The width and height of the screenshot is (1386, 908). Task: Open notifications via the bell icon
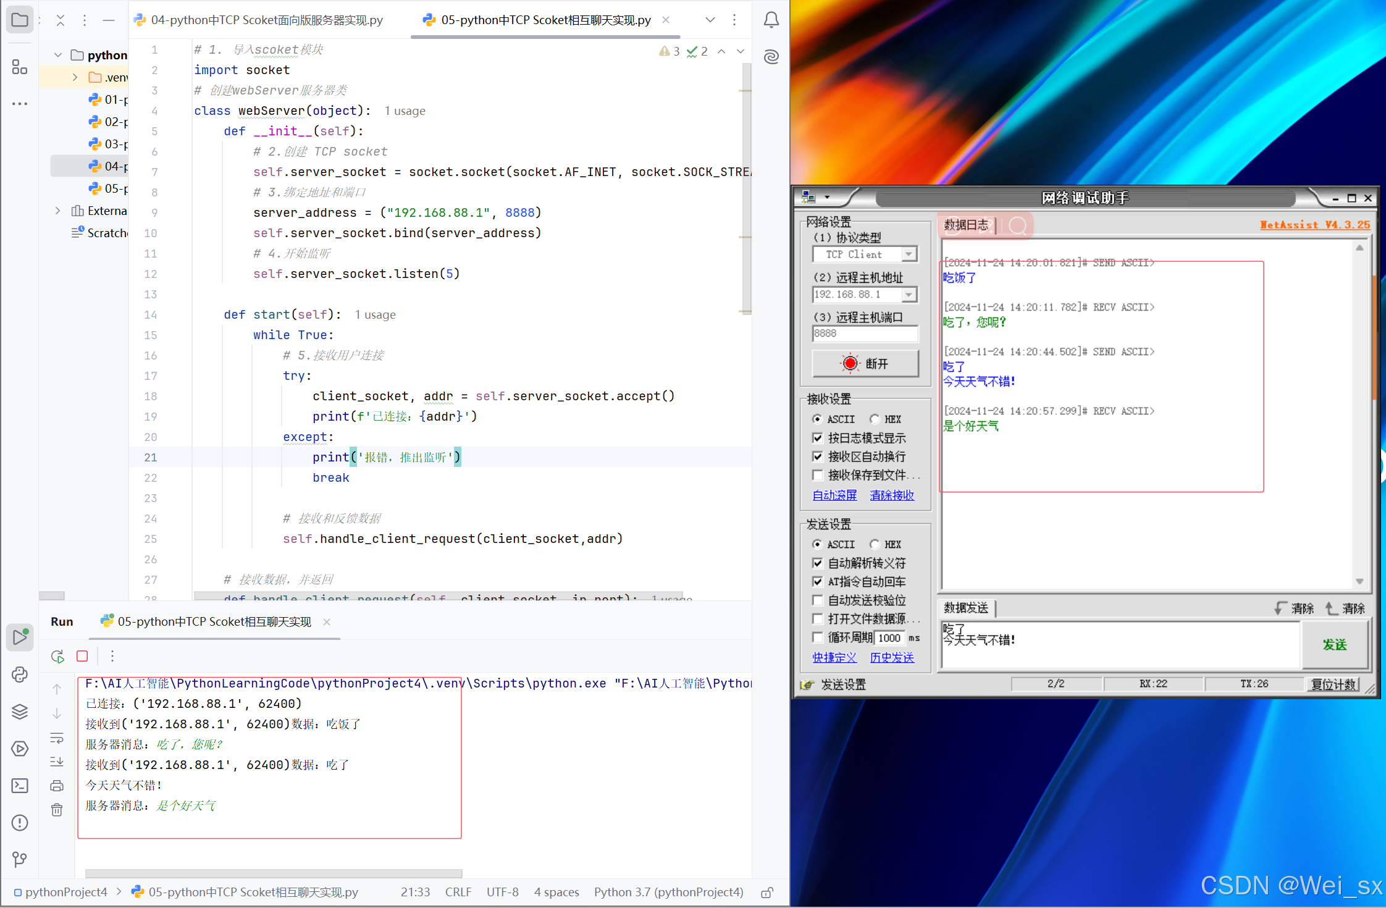(x=771, y=19)
